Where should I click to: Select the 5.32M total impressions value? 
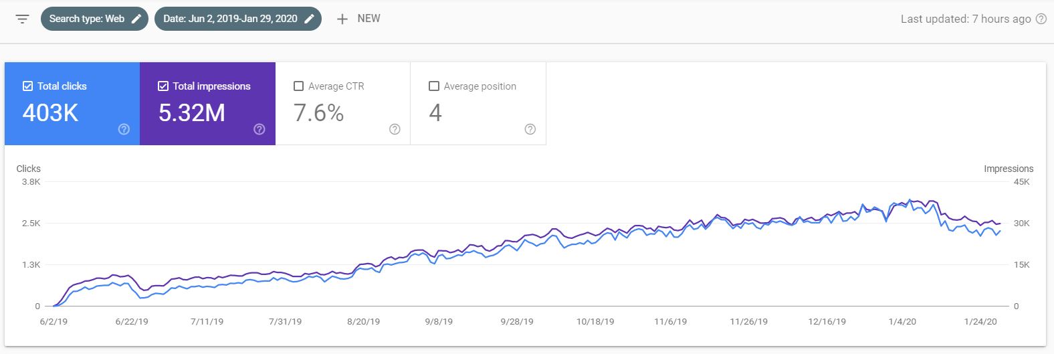(192, 113)
